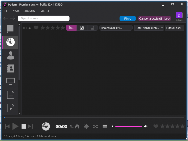This screenshot has height=141, width=188.
Task: Click the 'Tipo di ricerca...' search field
Action: [x=44, y=18]
